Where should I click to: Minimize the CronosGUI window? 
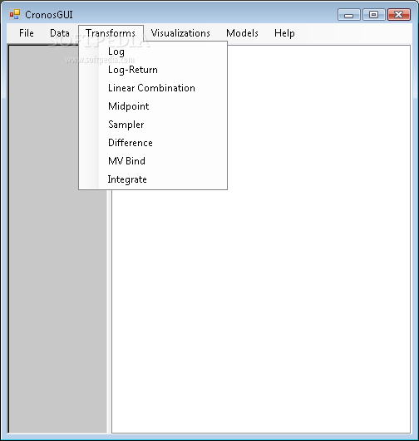[x=349, y=15]
